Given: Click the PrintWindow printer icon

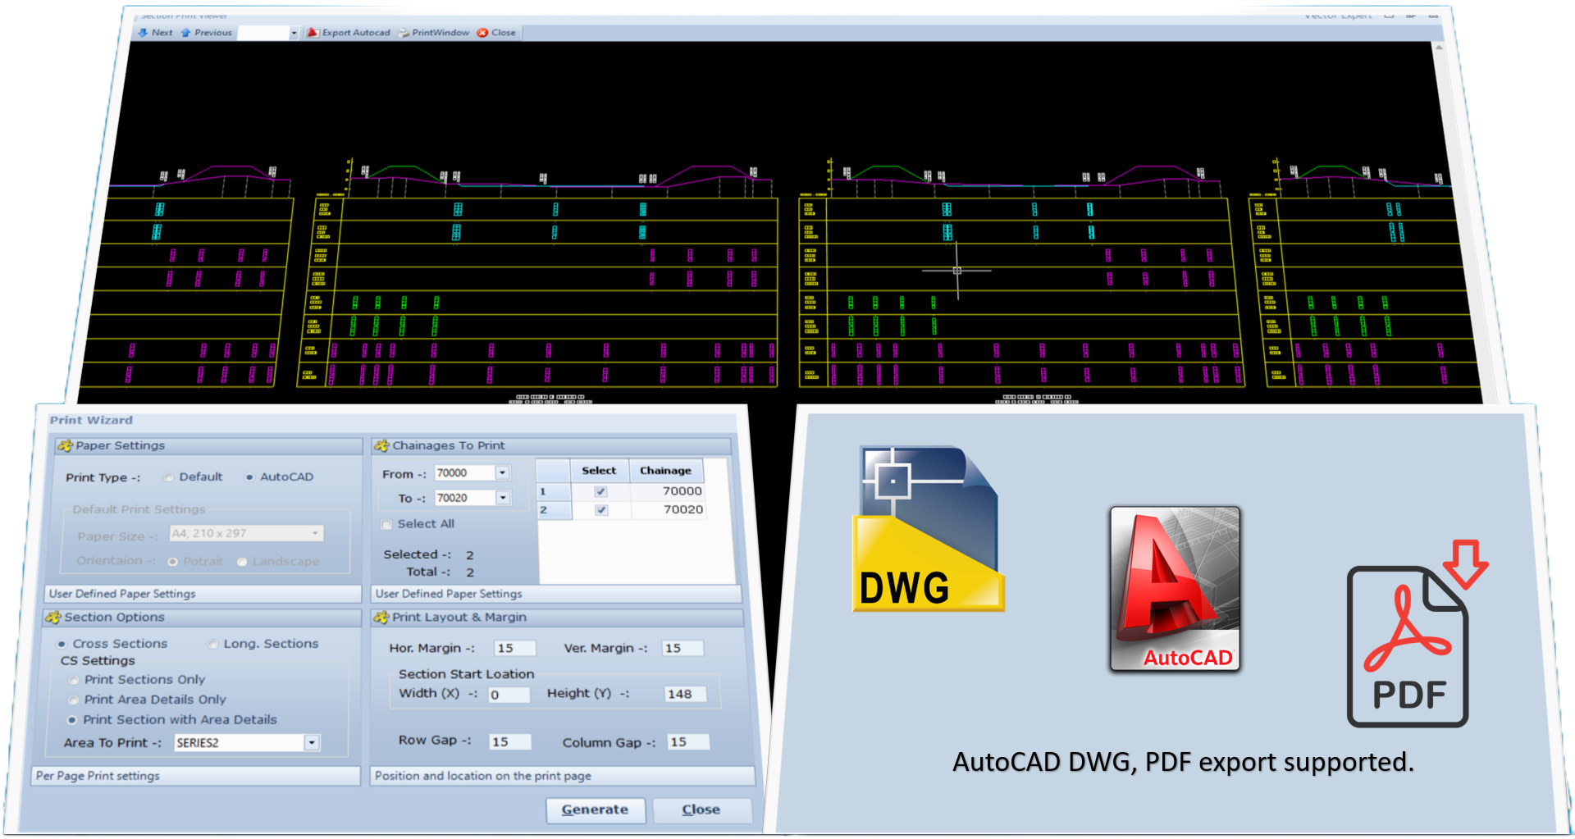Looking at the screenshot, I should pos(404,33).
